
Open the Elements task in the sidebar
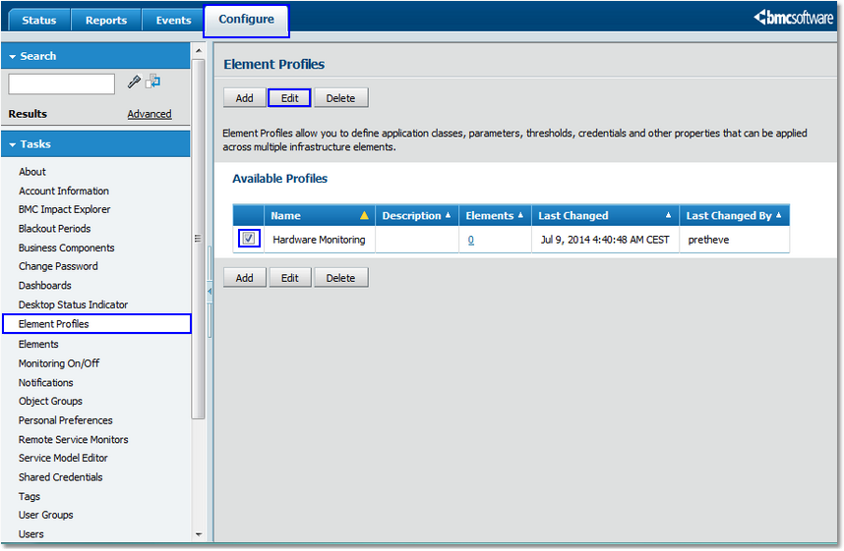38,344
